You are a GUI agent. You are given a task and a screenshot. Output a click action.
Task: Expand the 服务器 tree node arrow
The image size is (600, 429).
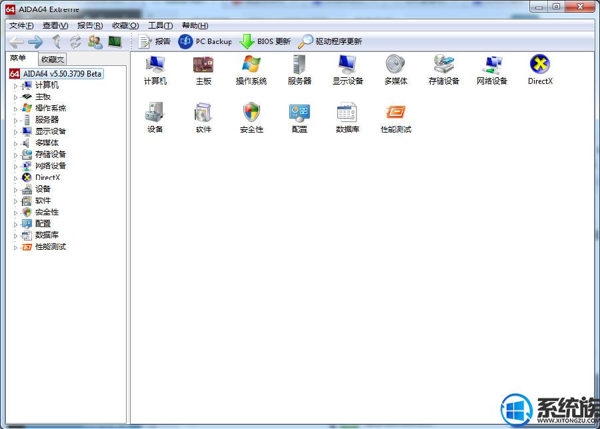coord(16,121)
